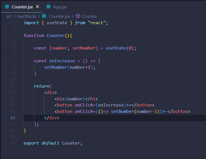
Task: Click React icon on Counter.jsx tab
Action: pos(7,7)
